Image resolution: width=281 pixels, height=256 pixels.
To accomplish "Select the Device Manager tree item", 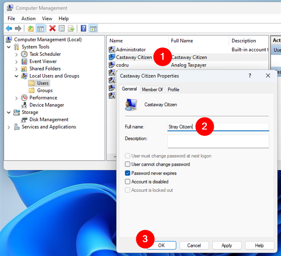I will (x=46, y=105).
